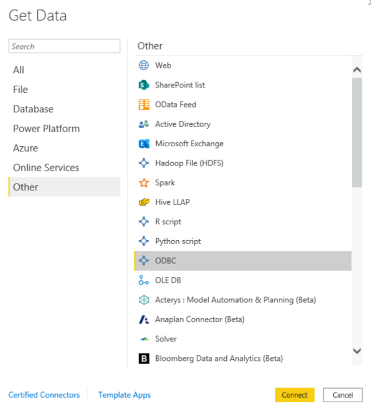Select the Azure category
This screenshot has height=409, width=371.
coord(25,148)
